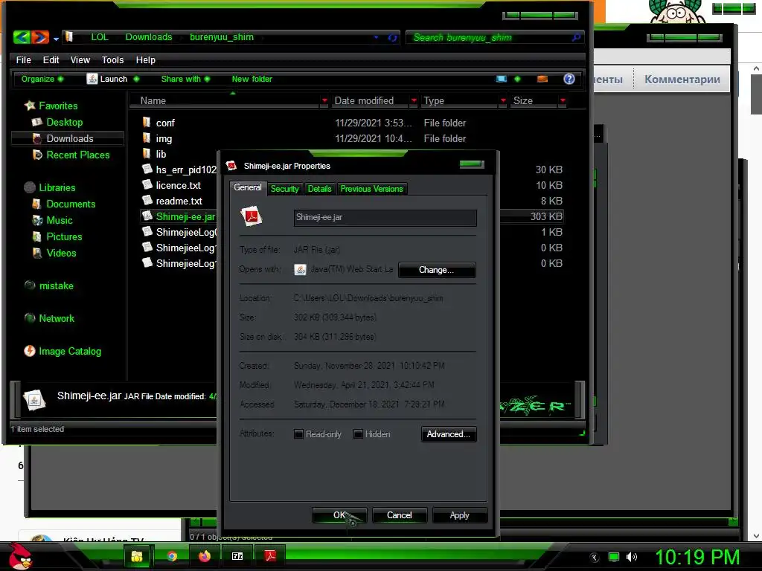Click New folder in the toolbar
This screenshot has width=762, height=571.
252,79
